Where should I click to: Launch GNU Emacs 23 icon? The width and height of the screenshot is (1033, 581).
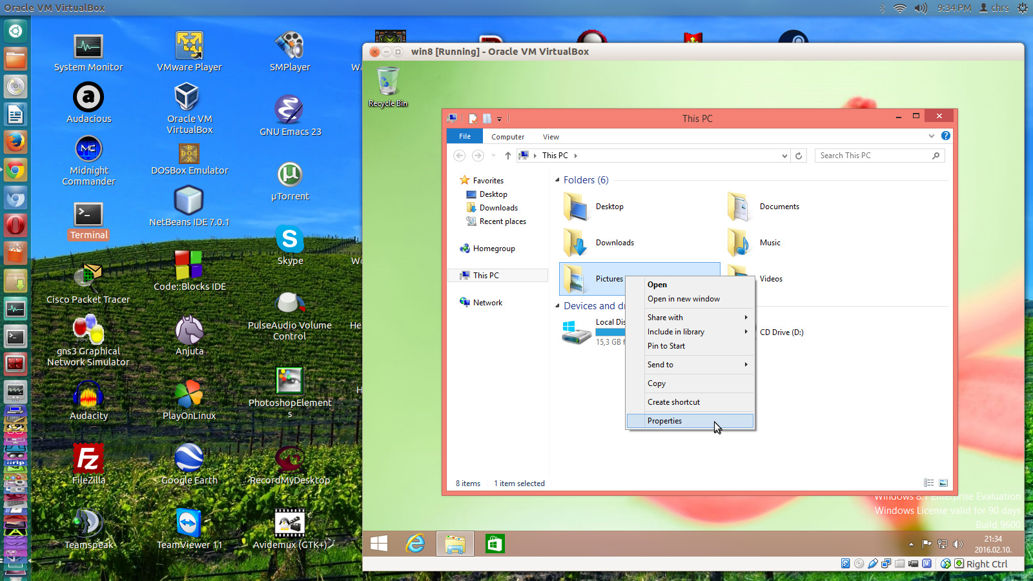(x=290, y=116)
